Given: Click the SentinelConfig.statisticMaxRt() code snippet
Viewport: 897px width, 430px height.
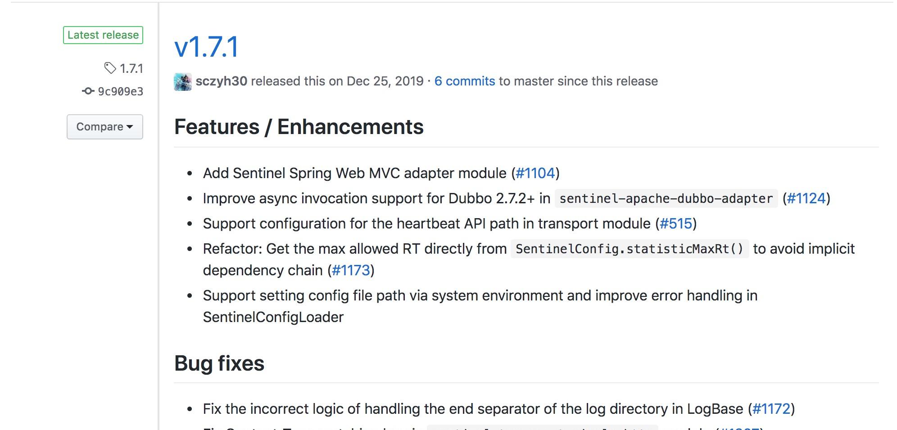Looking at the screenshot, I should [x=630, y=249].
